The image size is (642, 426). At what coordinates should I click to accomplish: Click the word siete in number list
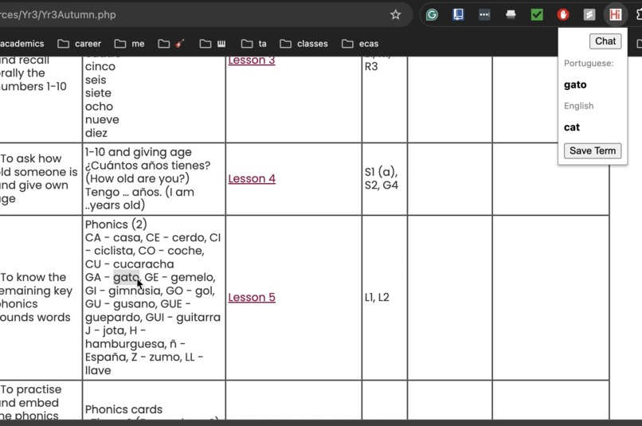pyautogui.click(x=98, y=93)
